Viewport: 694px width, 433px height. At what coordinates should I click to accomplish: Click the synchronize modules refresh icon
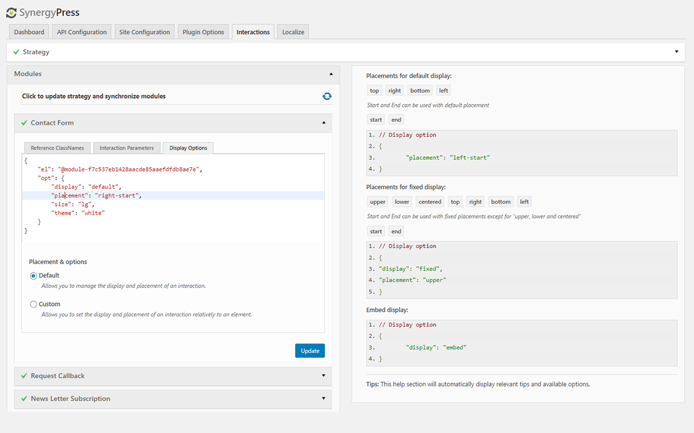click(x=327, y=96)
